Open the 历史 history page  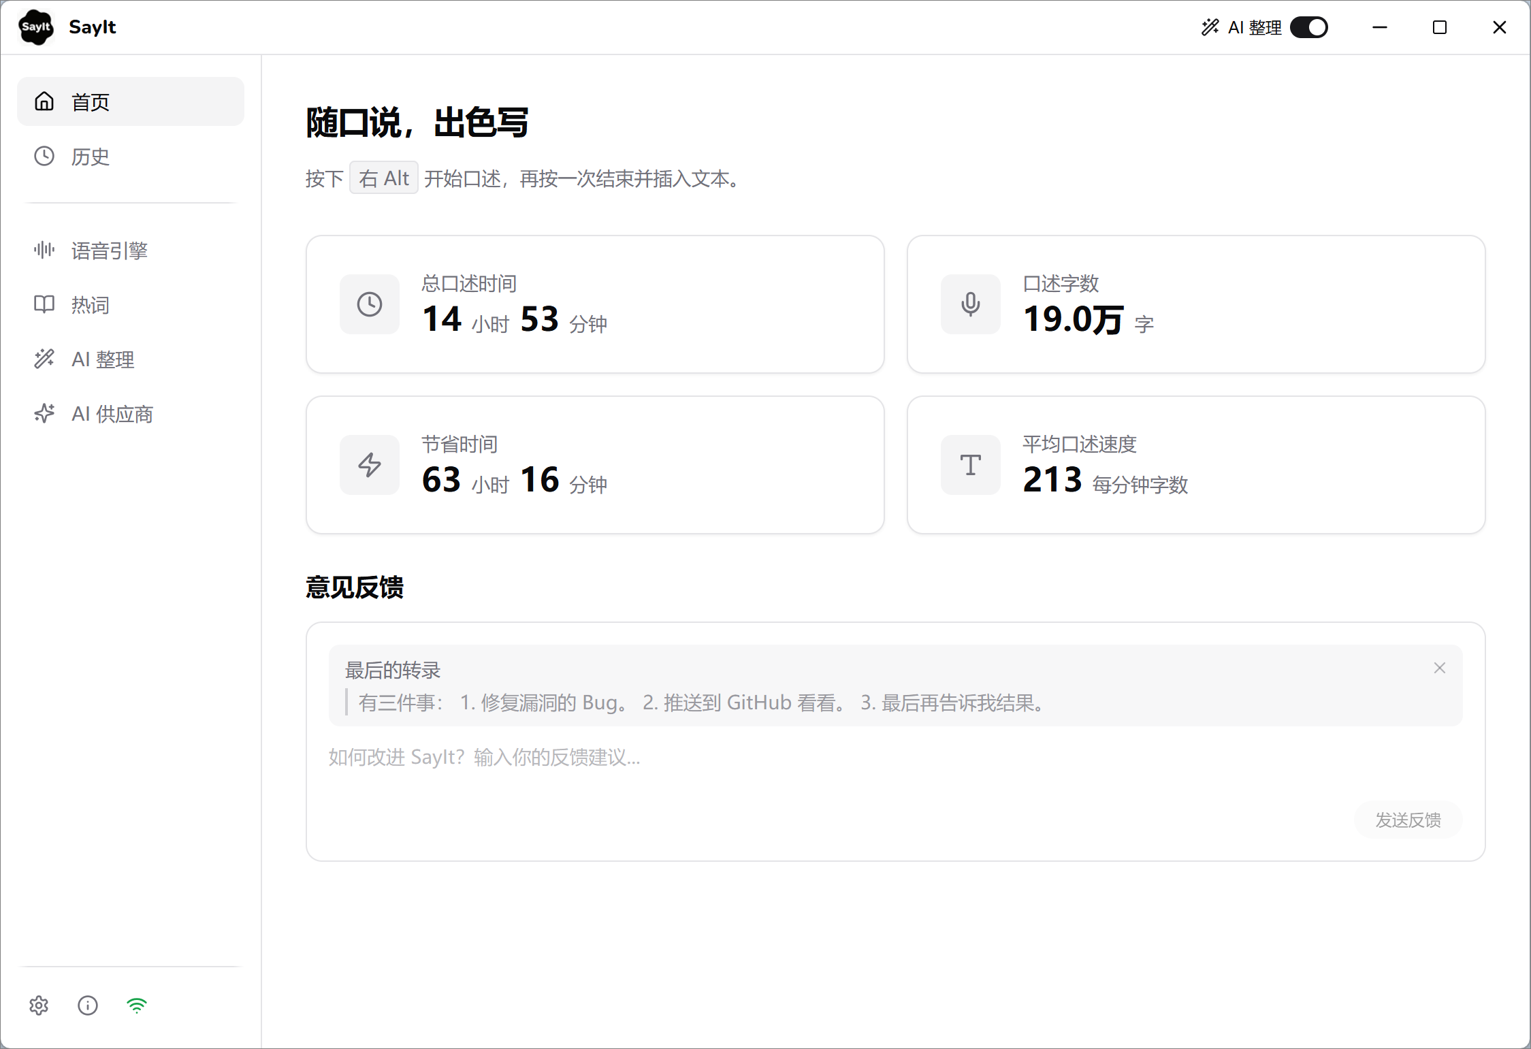[x=131, y=156]
